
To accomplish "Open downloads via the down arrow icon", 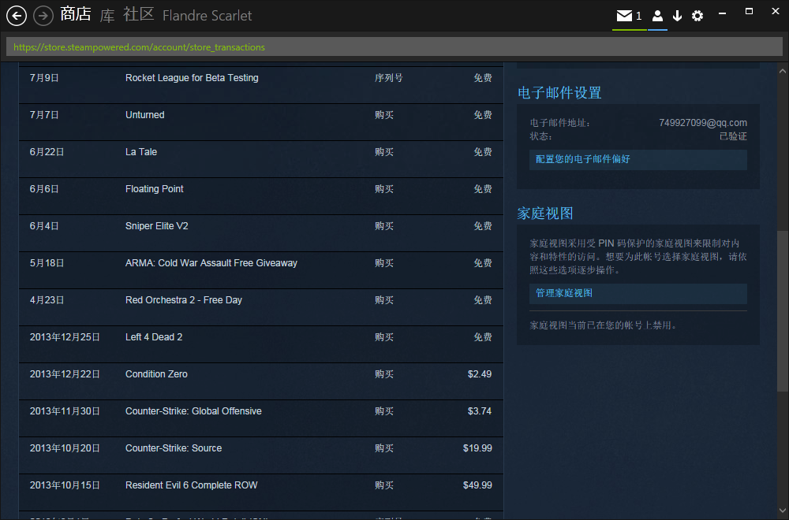I will [677, 16].
